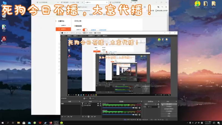Remove the scene with the minus icon in Scenes panel

pos(65,116)
